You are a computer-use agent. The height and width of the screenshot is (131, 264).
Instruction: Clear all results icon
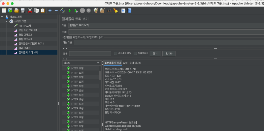tap(102, 11)
